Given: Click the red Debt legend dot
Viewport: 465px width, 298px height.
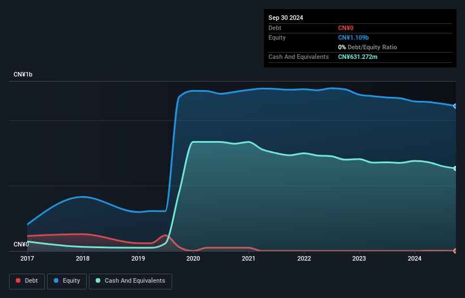Looking at the screenshot, I should click(x=18, y=280).
